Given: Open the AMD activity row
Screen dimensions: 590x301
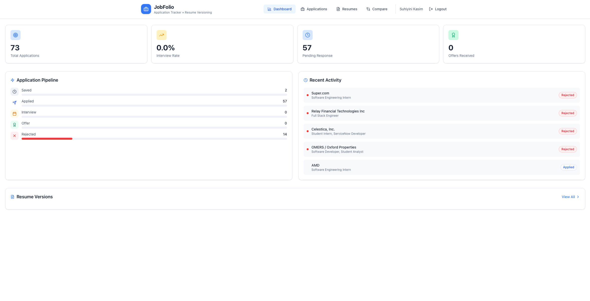Looking at the screenshot, I should pos(442,167).
